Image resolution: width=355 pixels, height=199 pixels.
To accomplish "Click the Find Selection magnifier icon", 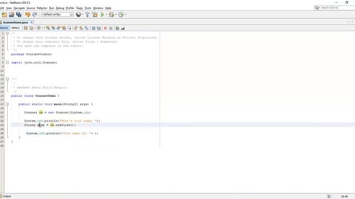I will 48,28.
